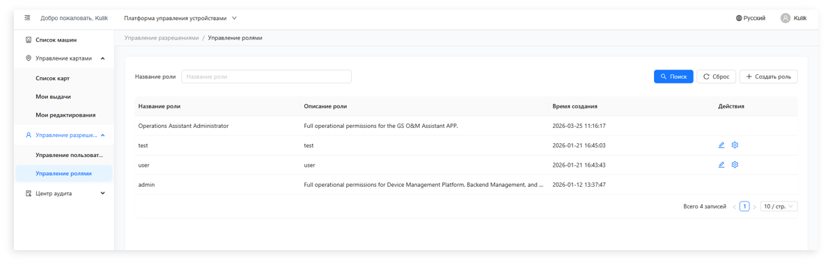The height and width of the screenshot is (264, 828).
Task: Expand the Центр аудита menu chevron
Action: coord(102,193)
